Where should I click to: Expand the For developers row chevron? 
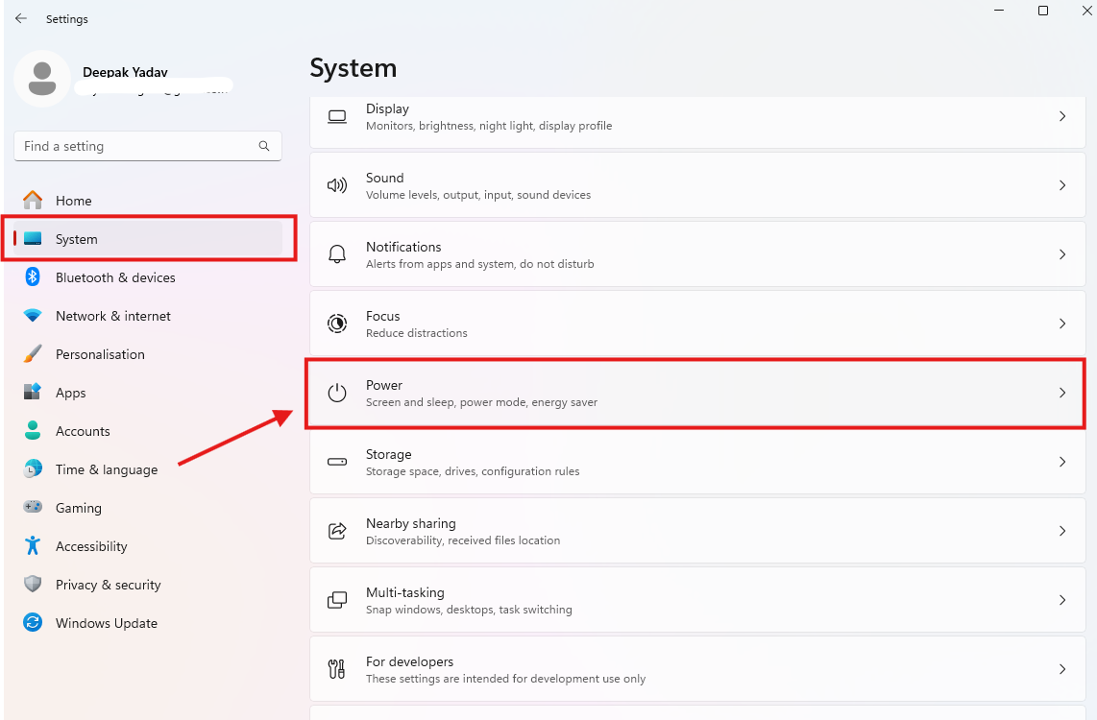pos(1062,670)
